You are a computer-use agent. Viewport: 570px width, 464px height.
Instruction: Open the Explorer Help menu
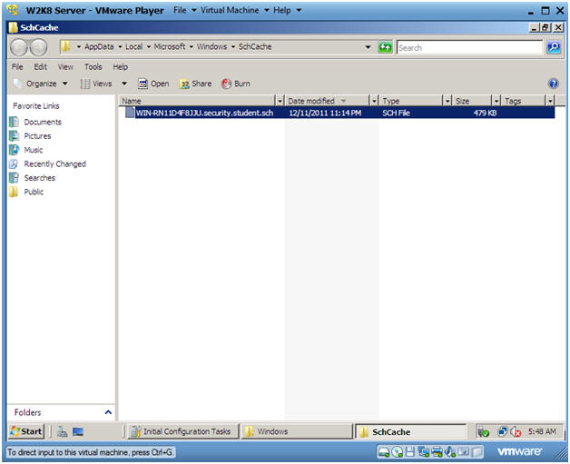(x=120, y=67)
